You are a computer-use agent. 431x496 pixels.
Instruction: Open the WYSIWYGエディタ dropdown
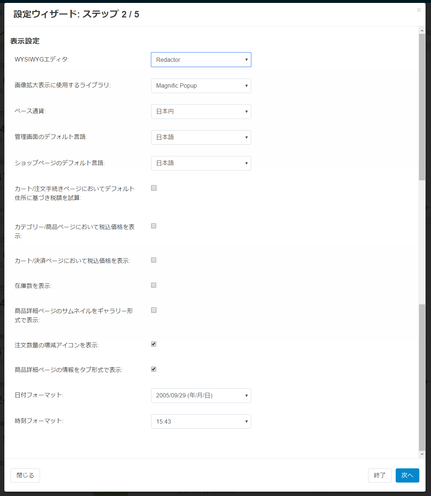pyautogui.click(x=201, y=60)
